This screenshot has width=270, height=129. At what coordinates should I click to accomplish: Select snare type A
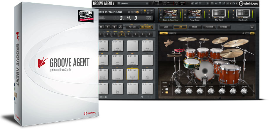point(167,89)
